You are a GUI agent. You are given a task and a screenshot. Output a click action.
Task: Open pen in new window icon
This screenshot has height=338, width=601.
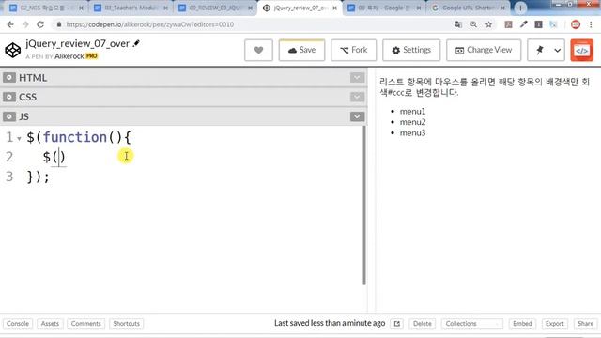(x=397, y=323)
